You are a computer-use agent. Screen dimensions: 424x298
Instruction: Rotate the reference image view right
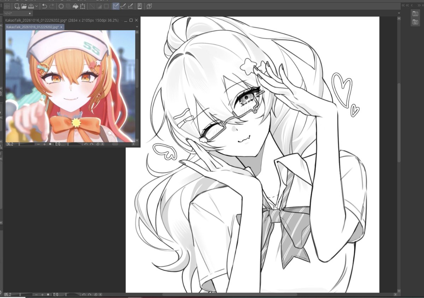click(92, 144)
